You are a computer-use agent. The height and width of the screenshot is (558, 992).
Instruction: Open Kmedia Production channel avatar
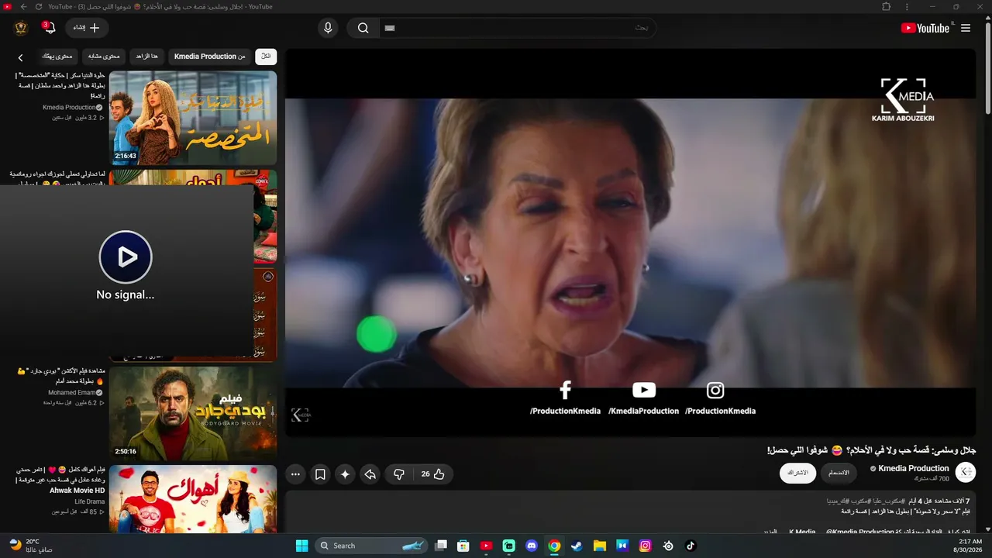(966, 472)
